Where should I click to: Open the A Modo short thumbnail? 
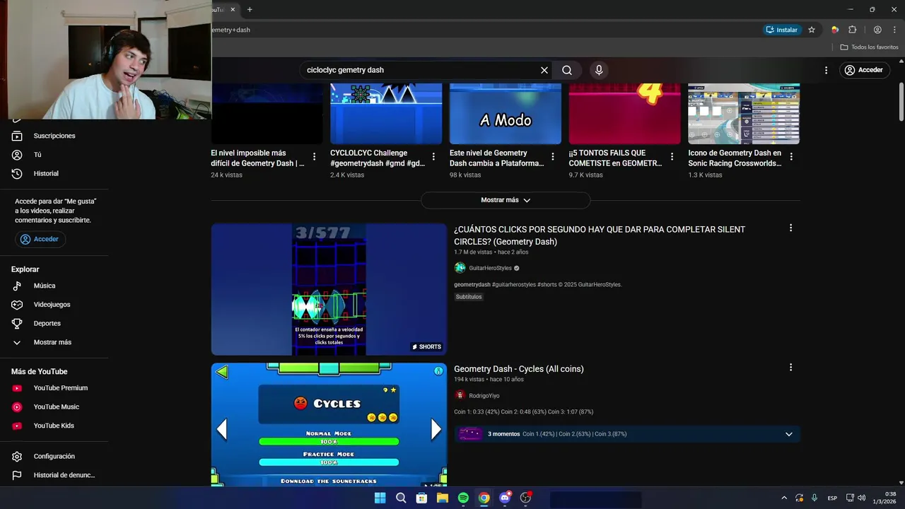506,114
